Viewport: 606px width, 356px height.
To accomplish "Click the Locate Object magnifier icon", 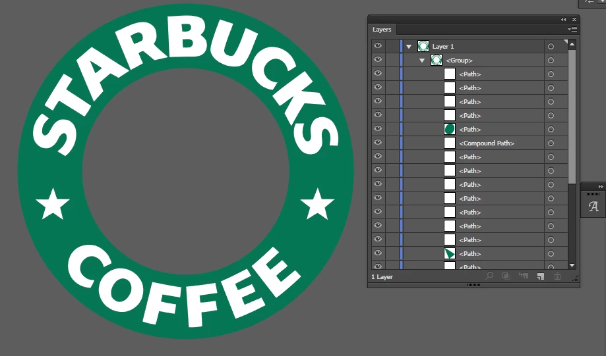I will point(489,276).
